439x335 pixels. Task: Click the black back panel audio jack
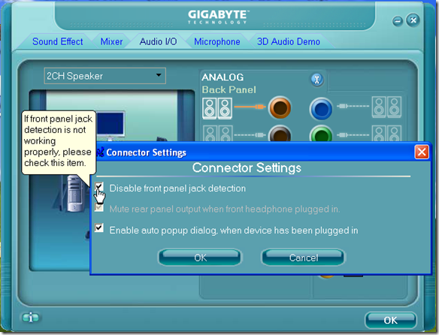(280, 134)
